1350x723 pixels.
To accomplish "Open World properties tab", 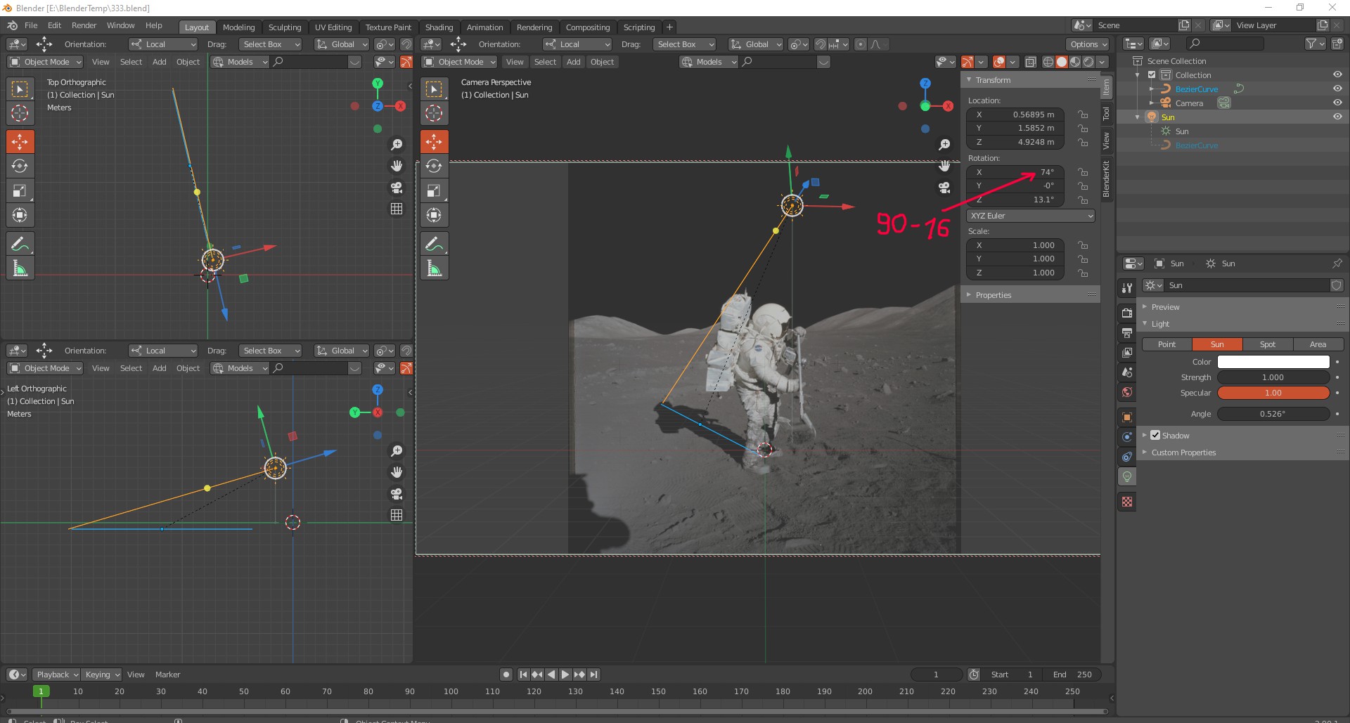I will pos(1127,392).
